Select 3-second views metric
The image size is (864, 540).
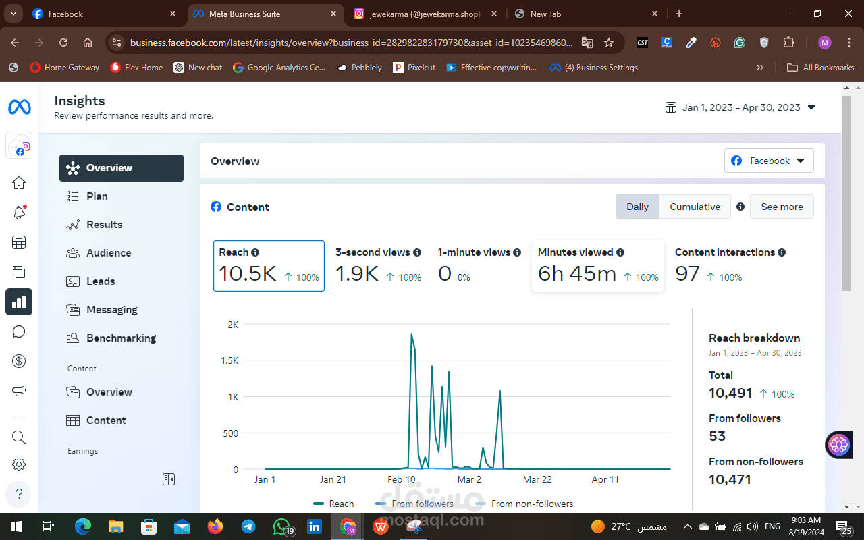click(378, 266)
